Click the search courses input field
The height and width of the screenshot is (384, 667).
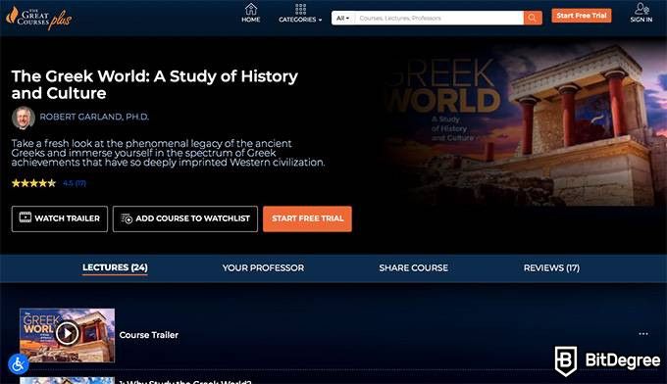coord(439,18)
